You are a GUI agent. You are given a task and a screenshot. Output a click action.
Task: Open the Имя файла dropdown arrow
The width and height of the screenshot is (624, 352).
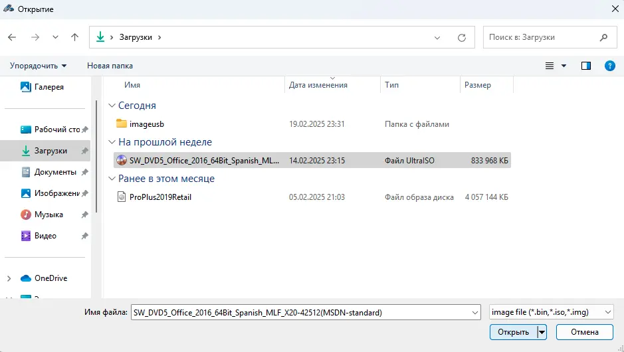point(475,313)
